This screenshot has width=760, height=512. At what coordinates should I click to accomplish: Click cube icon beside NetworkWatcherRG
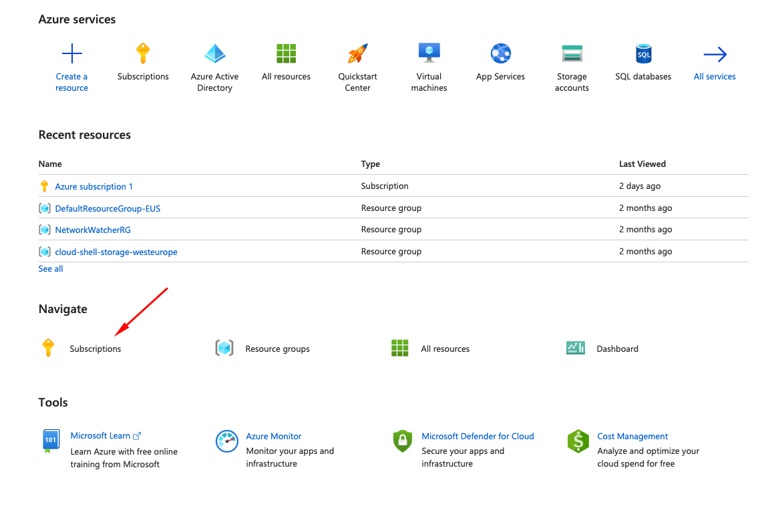coord(45,230)
